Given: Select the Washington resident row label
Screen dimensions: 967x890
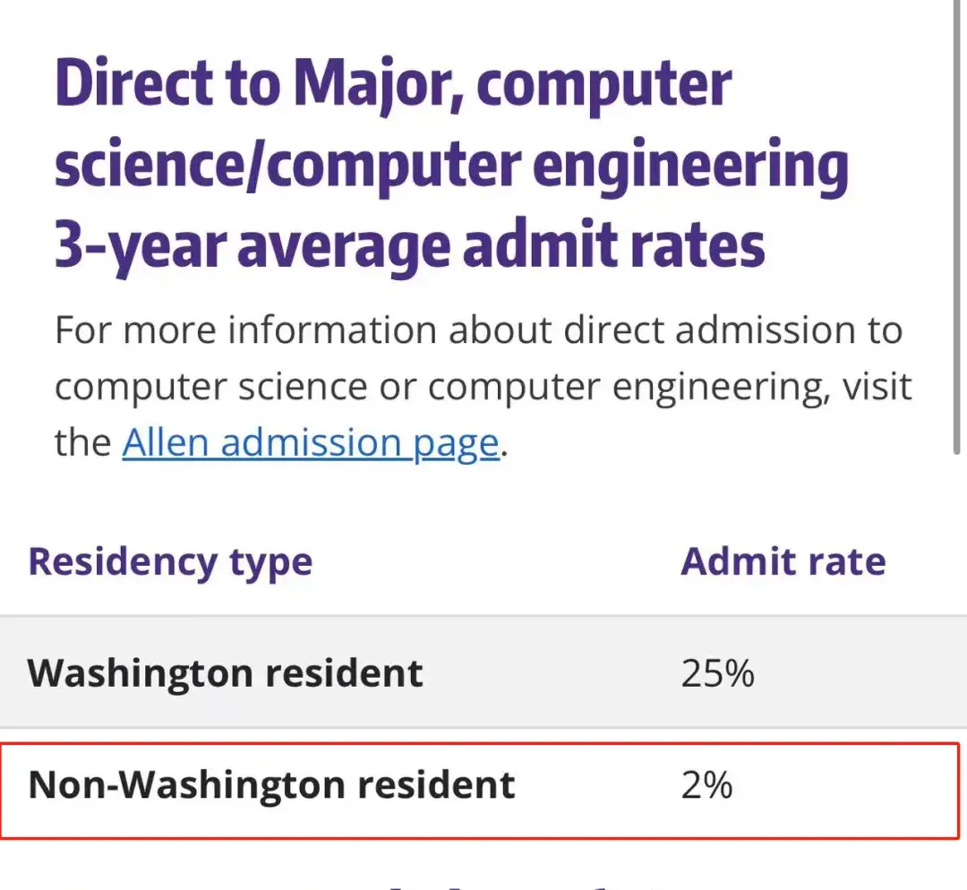Looking at the screenshot, I should [225, 672].
